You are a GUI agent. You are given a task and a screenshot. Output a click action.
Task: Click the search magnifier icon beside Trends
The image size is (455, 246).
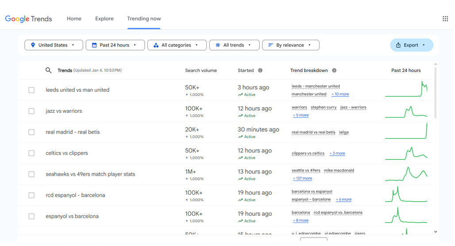pos(48,70)
